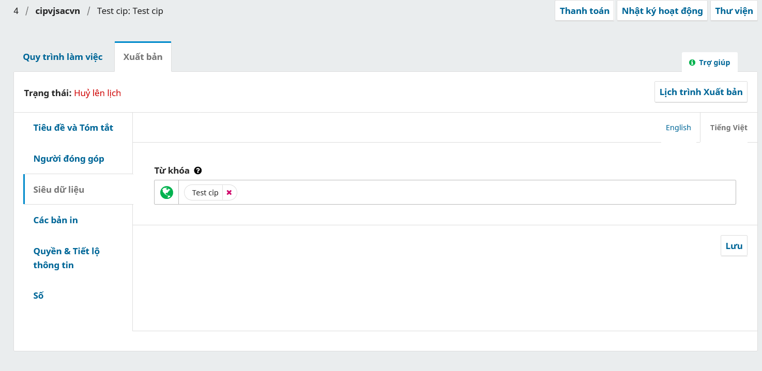Switch to the English language tab
The image size is (762, 371).
point(678,128)
